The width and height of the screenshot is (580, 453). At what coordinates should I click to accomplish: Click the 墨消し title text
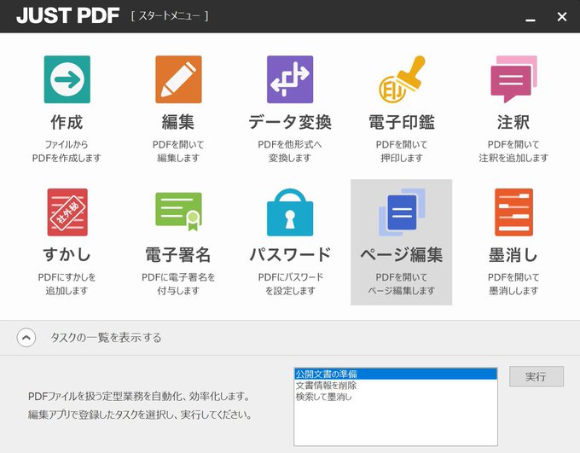coord(513,254)
